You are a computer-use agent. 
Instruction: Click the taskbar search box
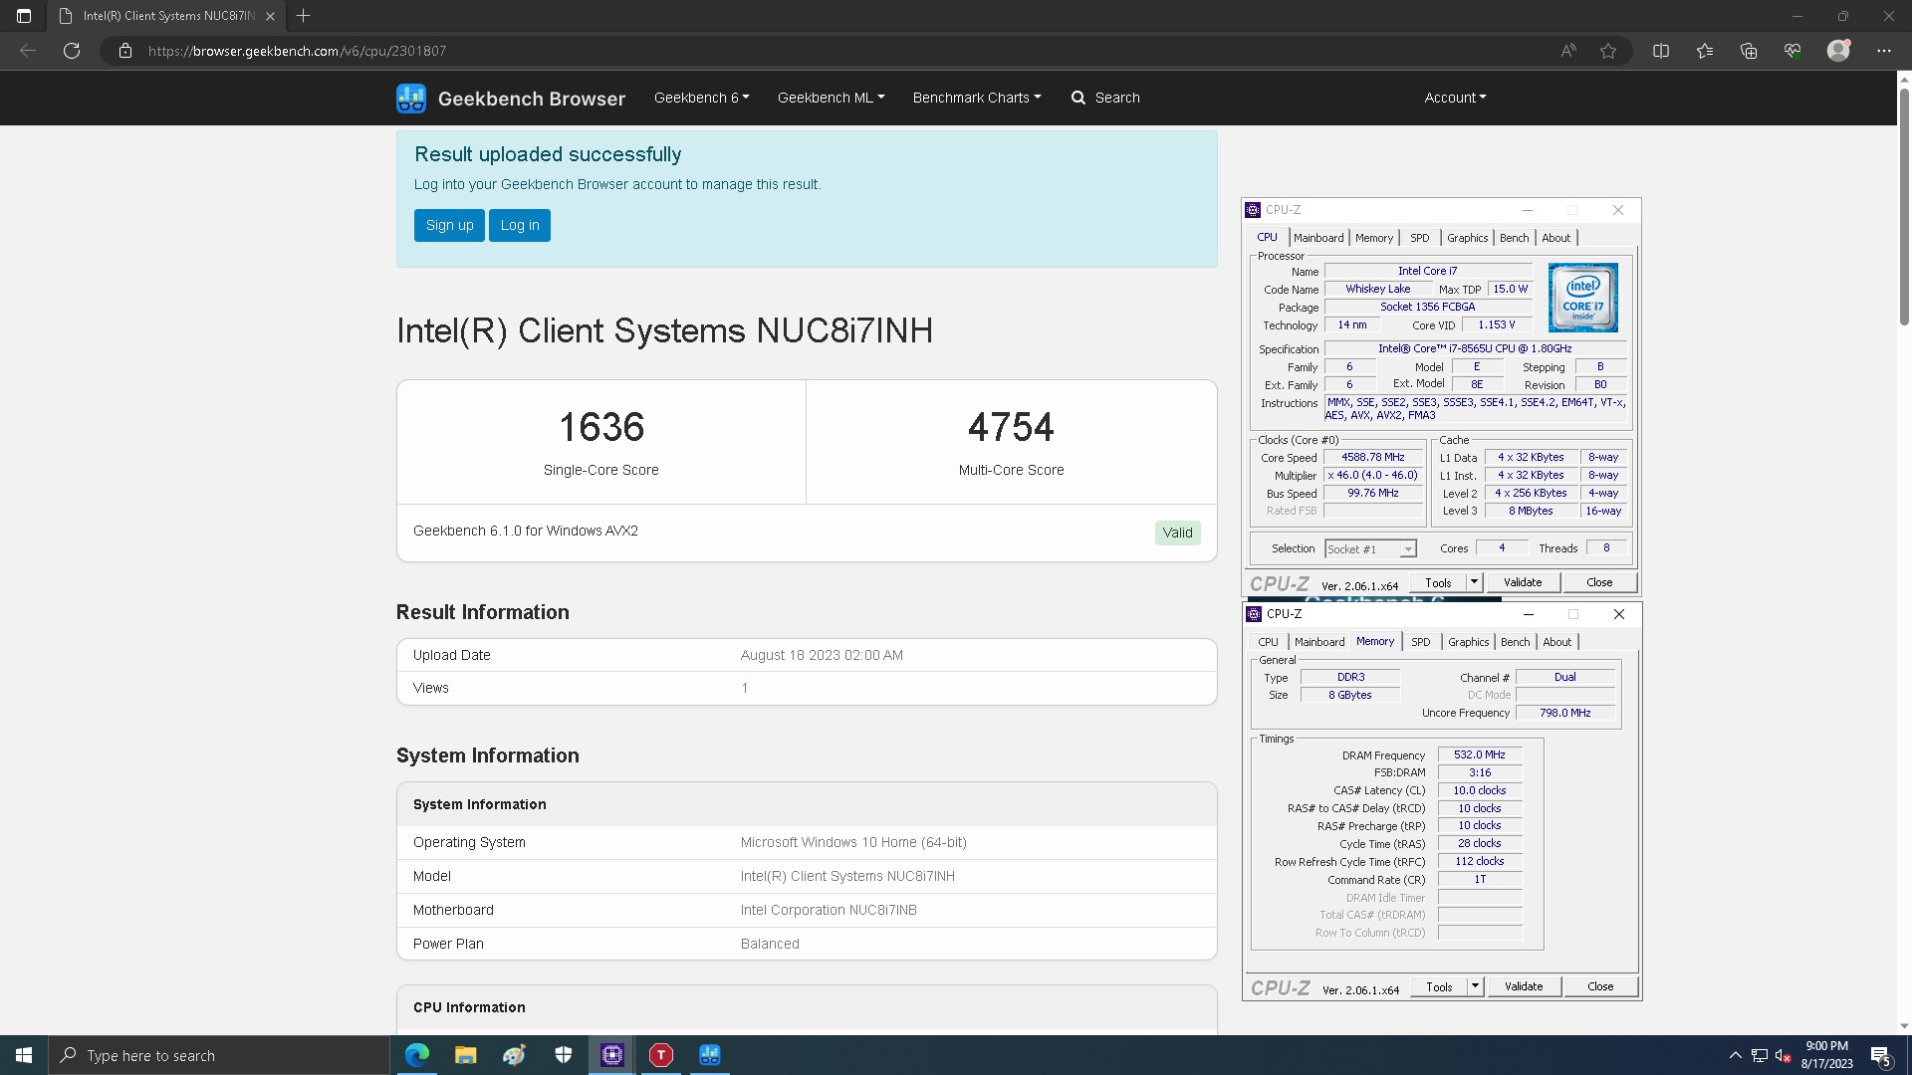tap(219, 1055)
